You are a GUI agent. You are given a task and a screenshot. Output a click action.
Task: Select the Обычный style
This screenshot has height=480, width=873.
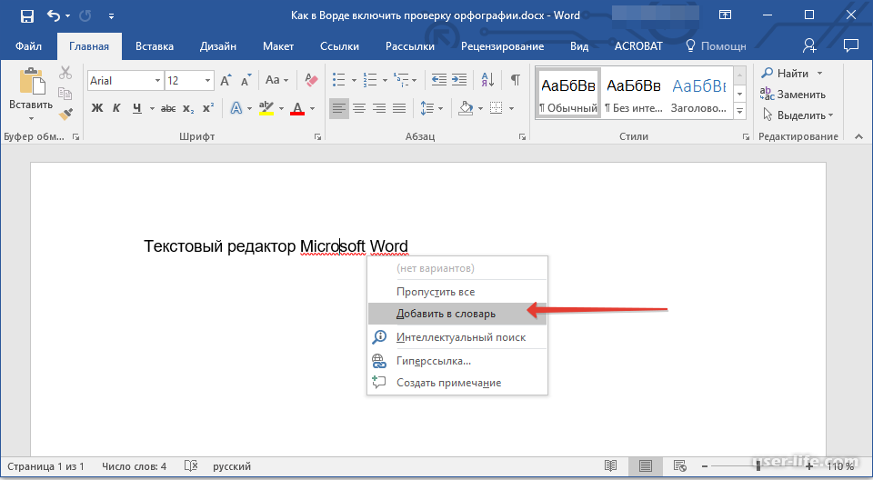[567, 92]
